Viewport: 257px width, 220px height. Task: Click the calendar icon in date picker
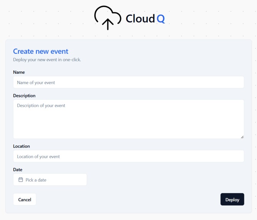pos(21,180)
